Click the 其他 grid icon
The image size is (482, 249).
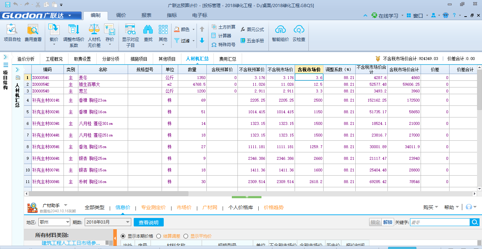pos(163,35)
